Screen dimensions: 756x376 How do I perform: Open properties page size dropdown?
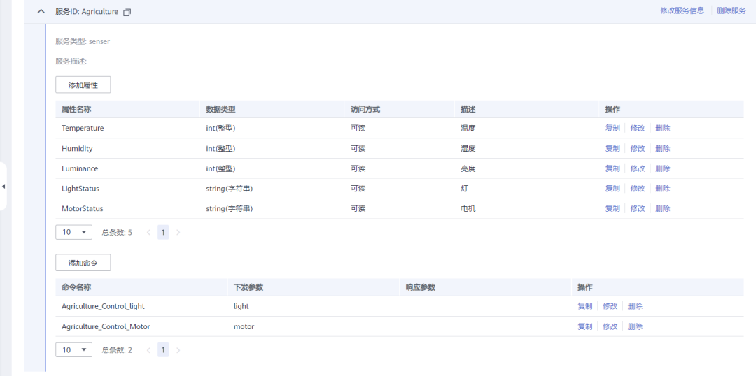coord(73,232)
